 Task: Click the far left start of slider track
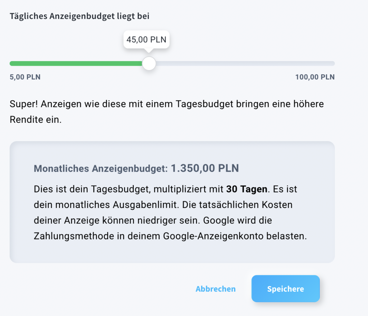[12, 64]
